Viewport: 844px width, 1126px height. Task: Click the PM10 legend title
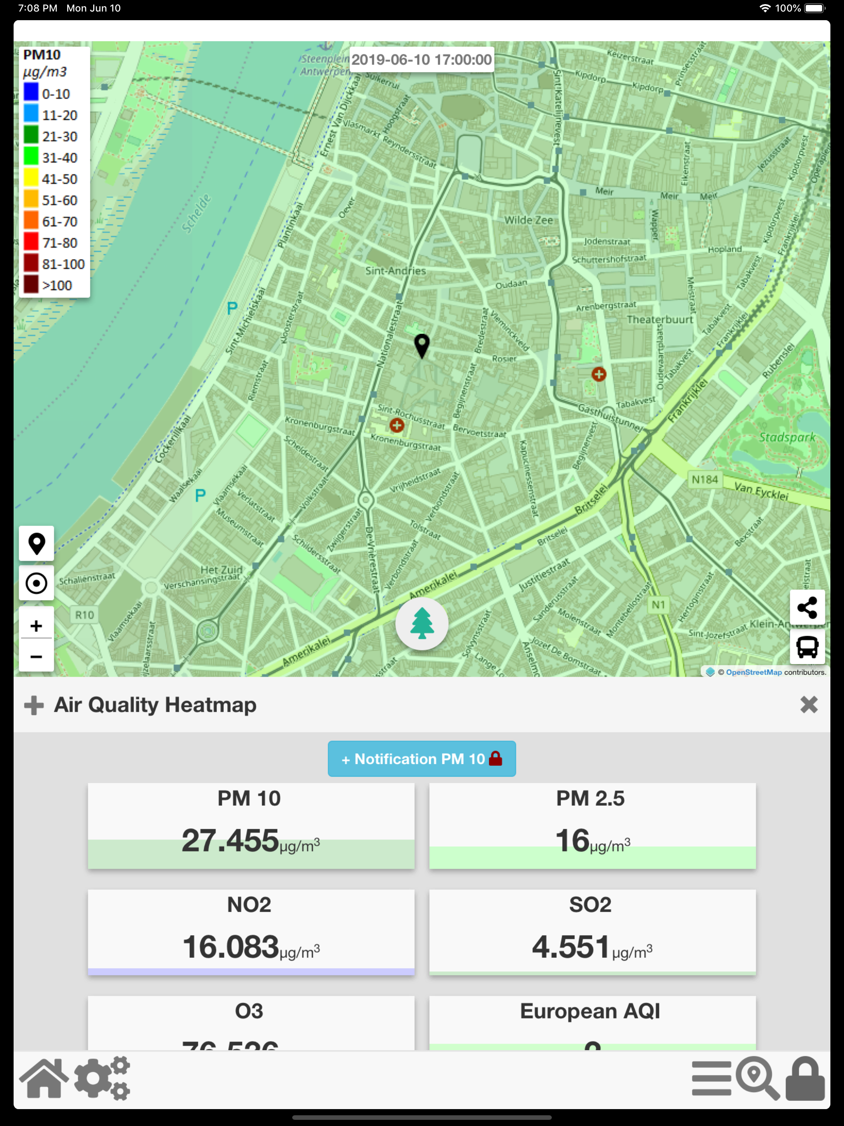click(42, 54)
